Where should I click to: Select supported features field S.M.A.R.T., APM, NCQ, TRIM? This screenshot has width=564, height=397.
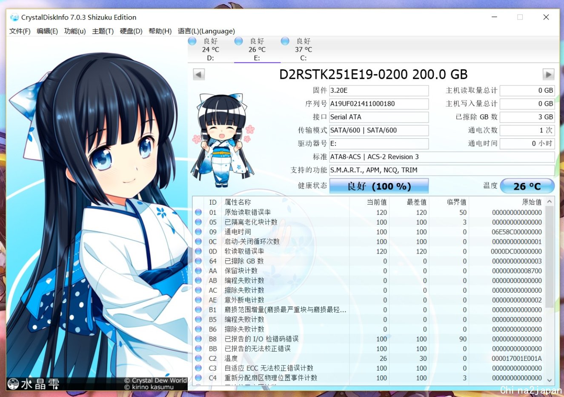point(442,170)
